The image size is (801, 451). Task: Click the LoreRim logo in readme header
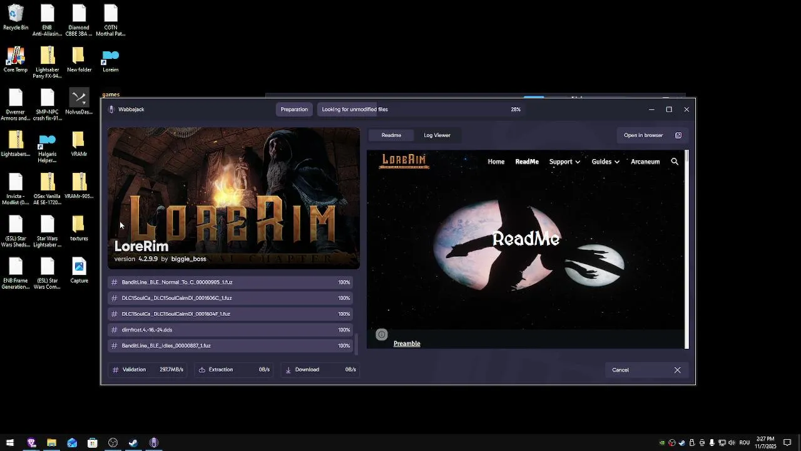[404, 161]
